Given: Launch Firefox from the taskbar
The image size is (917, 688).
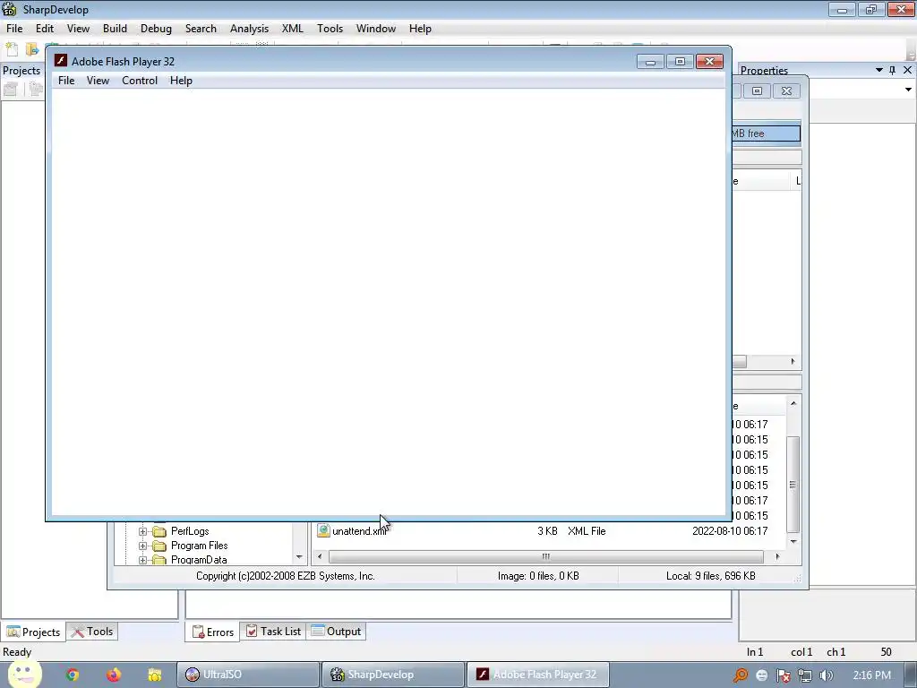Looking at the screenshot, I should [x=114, y=675].
